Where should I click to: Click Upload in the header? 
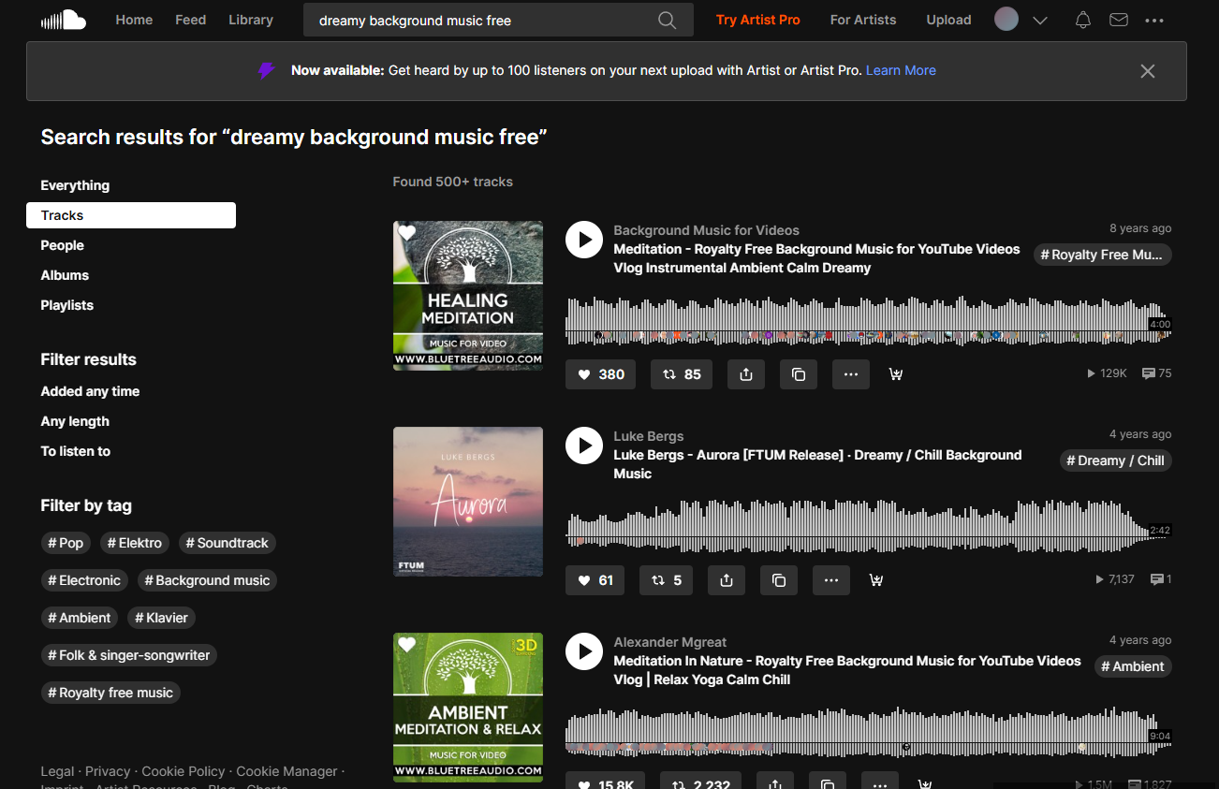pyautogui.click(x=948, y=20)
